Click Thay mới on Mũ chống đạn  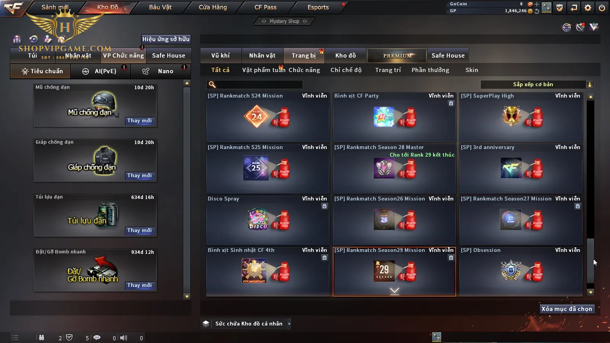point(140,121)
